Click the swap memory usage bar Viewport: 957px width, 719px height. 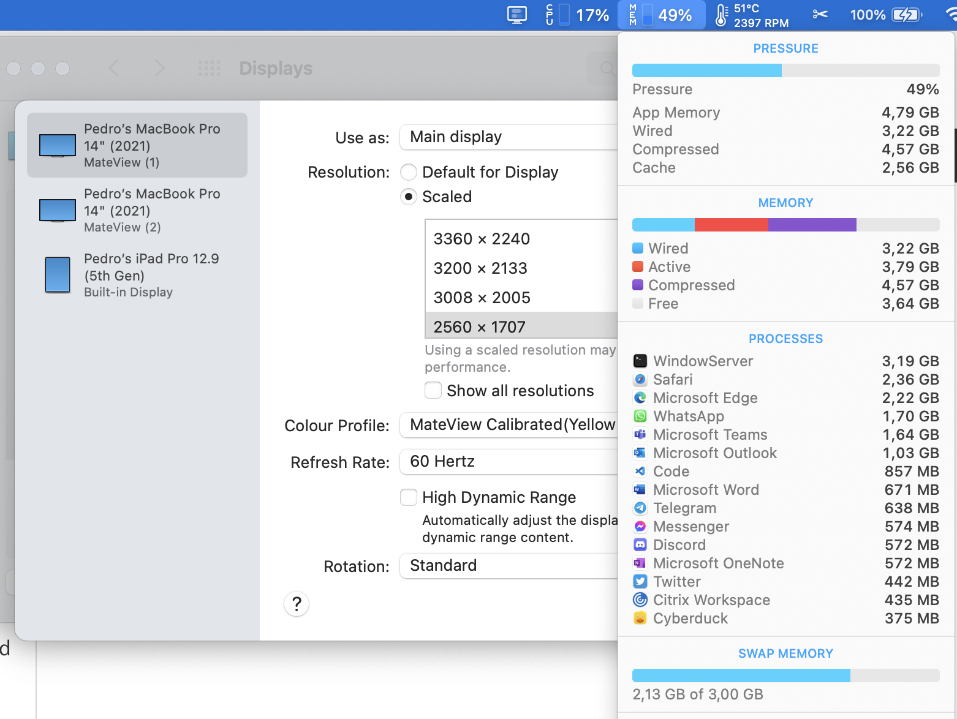pyautogui.click(x=785, y=676)
